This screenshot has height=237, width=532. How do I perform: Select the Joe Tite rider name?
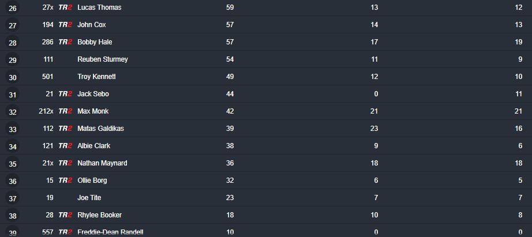pos(89,198)
